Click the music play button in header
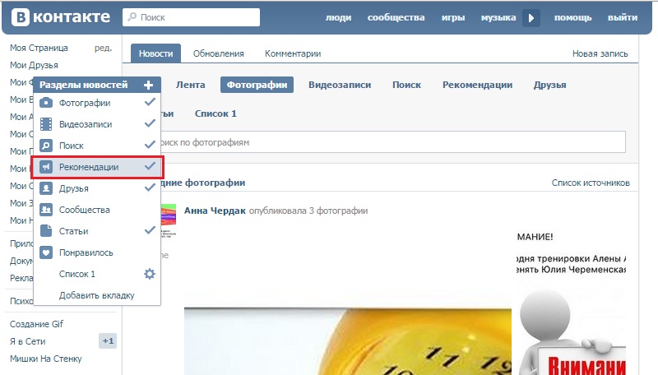Viewport: 658px width, 375px height. coord(531,17)
